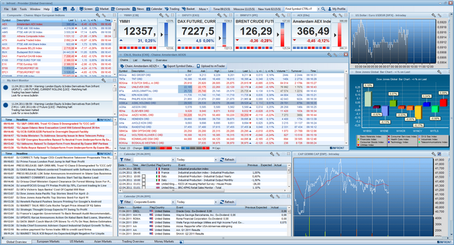Switch to the Overview tab in Chi-X panel
454x245 pixels.
point(161,60)
